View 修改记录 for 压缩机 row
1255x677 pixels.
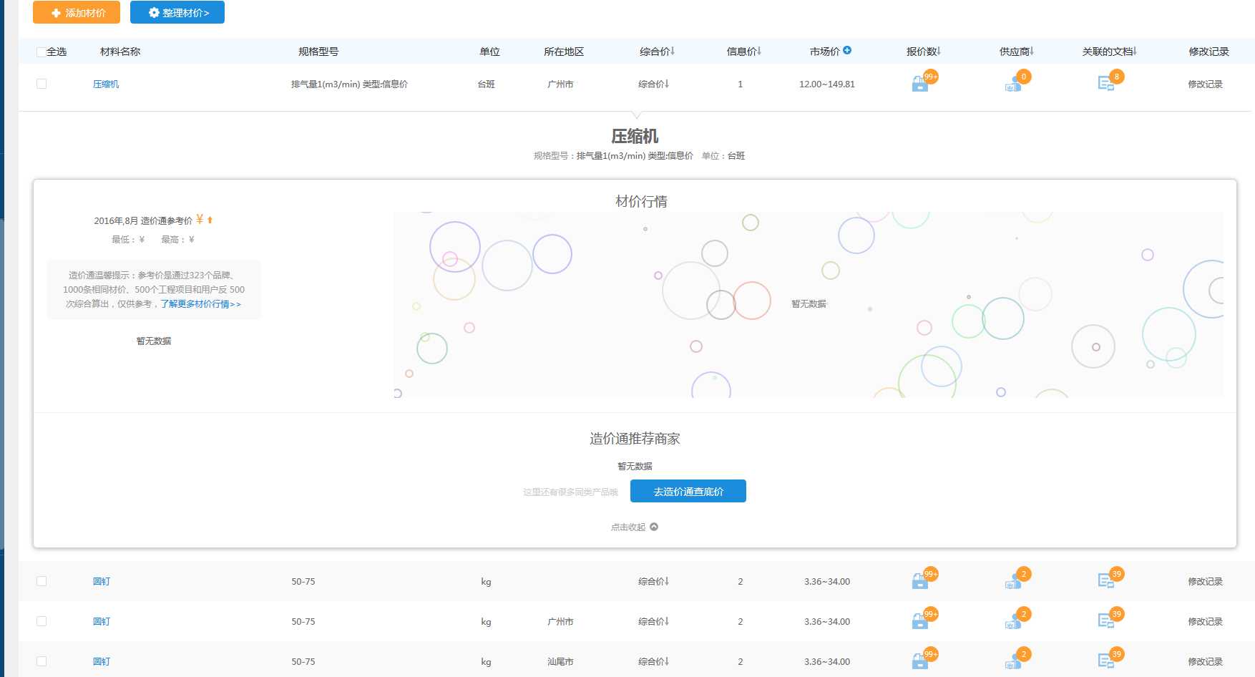click(1206, 84)
